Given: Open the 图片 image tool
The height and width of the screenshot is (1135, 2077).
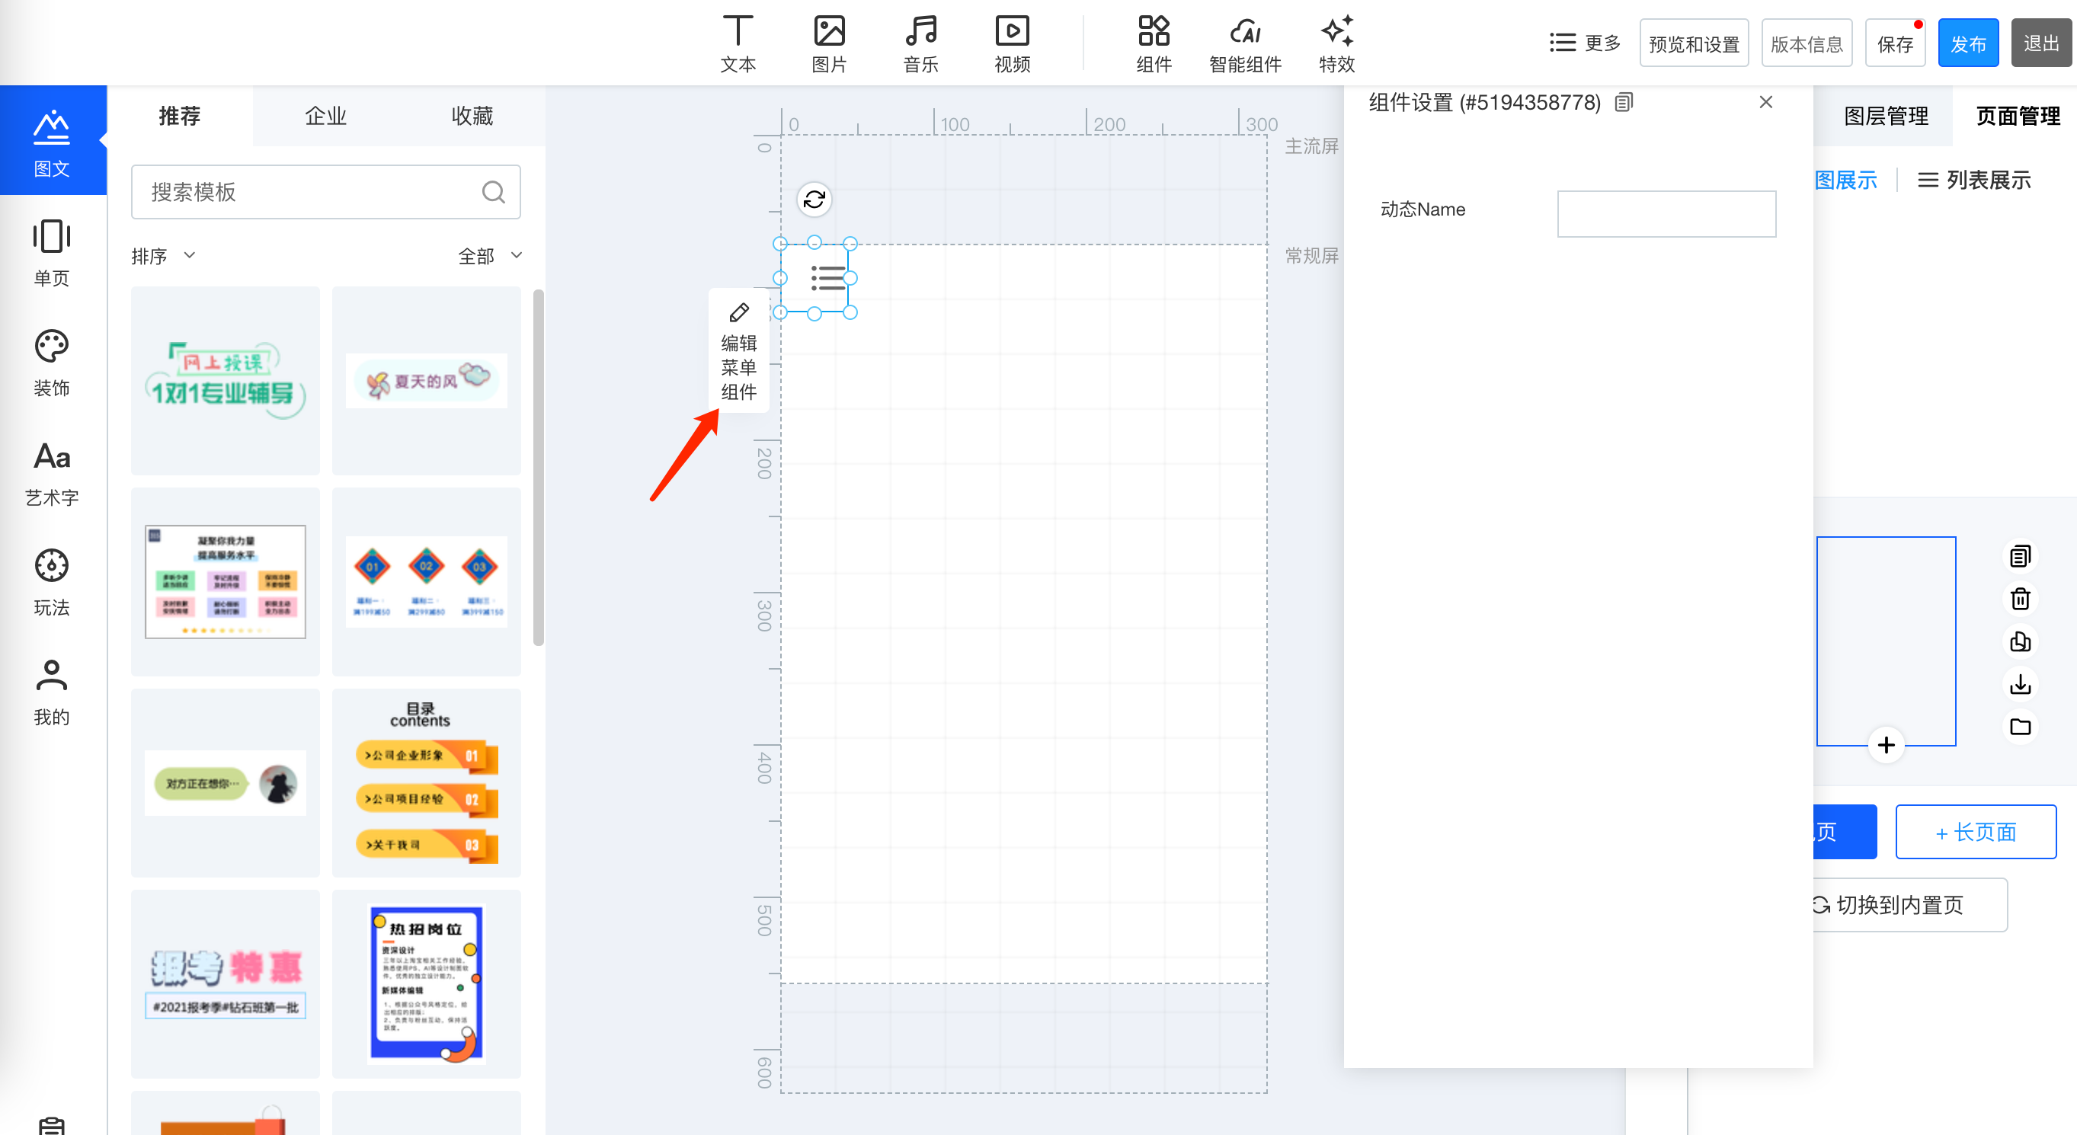Looking at the screenshot, I should pos(829,43).
